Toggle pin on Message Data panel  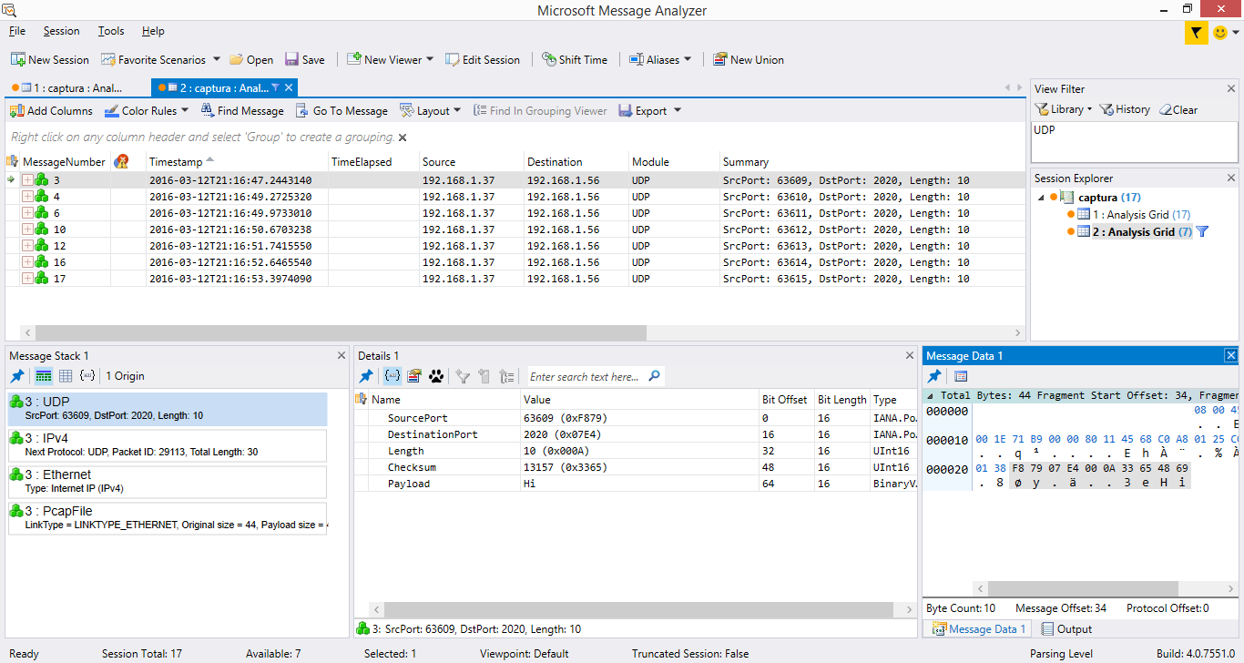point(933,376)
